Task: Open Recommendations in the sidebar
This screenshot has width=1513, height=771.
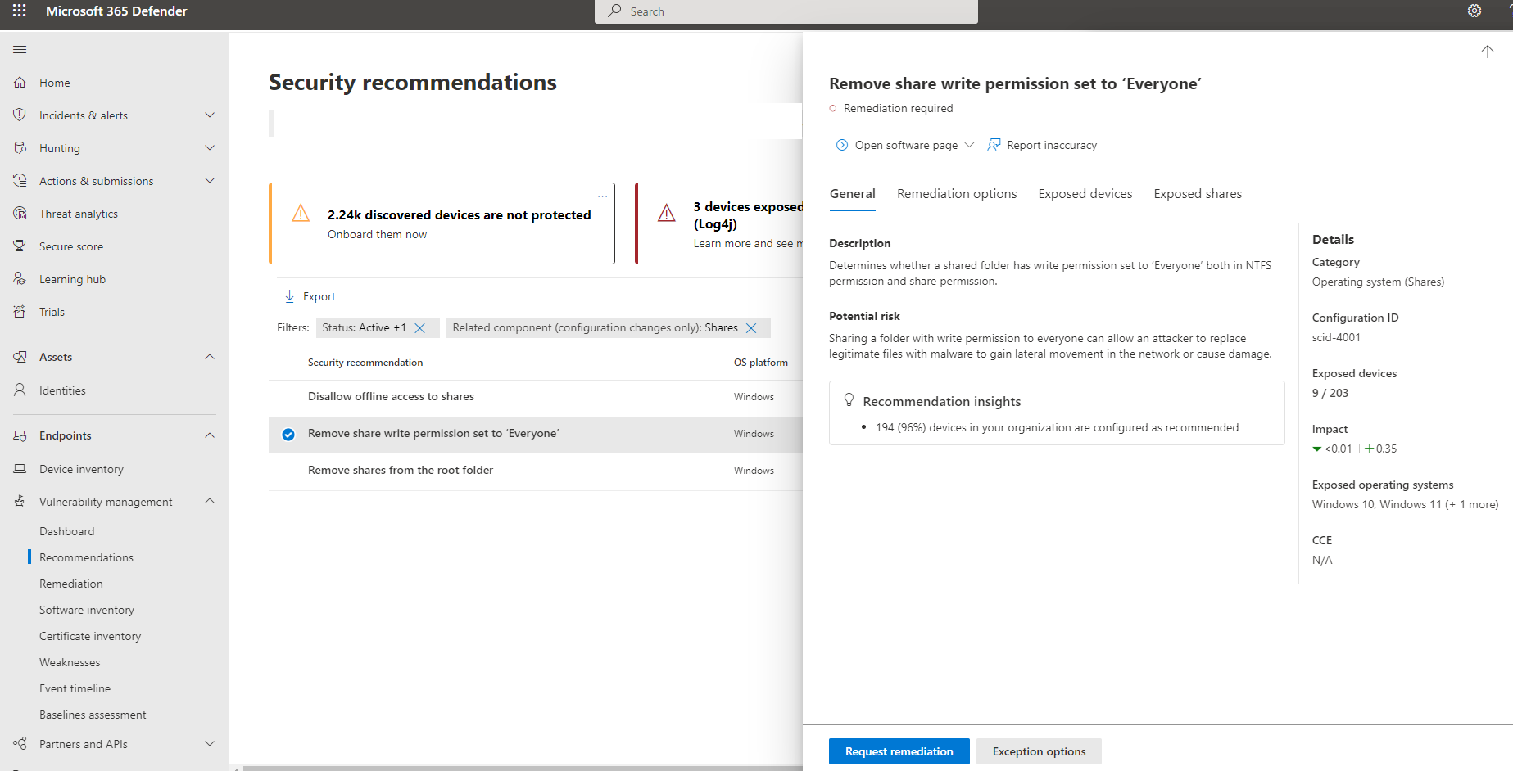Action: click(x=86, y=557)
